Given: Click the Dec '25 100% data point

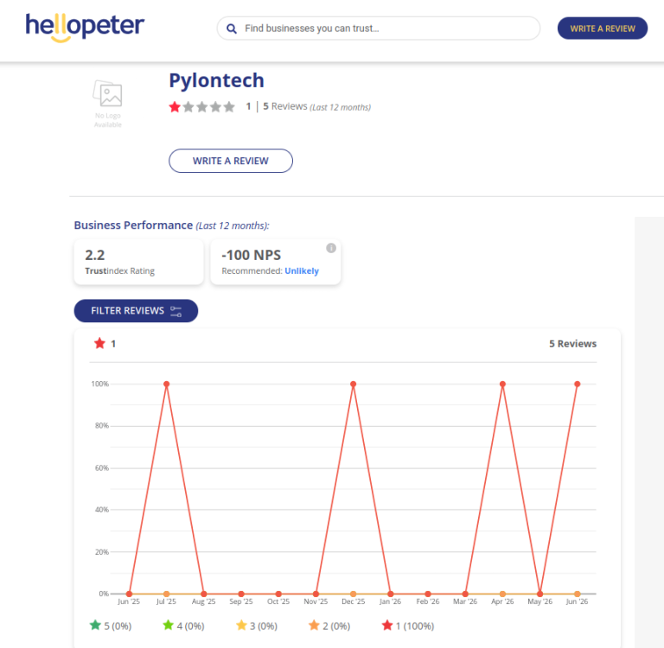Looking at the screenshot, I should point(353,384).
